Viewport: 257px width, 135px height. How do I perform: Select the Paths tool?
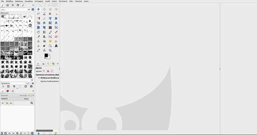(50, 46)
